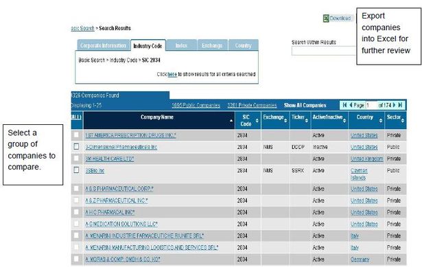Viewport: 422px width, 267px height.
Task: Open 3M HEALTH CARE LTD company link
Action: pyautogui.click(x=110, y=159)
